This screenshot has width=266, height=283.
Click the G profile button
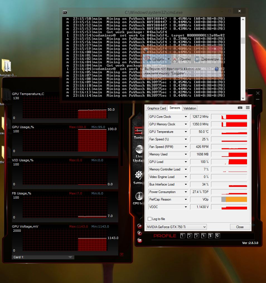(217, 236)
